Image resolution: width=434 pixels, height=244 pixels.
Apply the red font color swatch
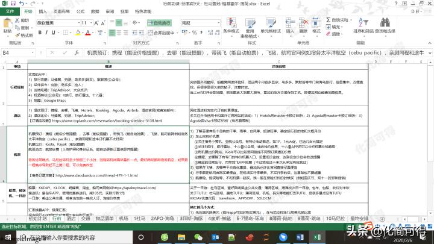point(88,33)
